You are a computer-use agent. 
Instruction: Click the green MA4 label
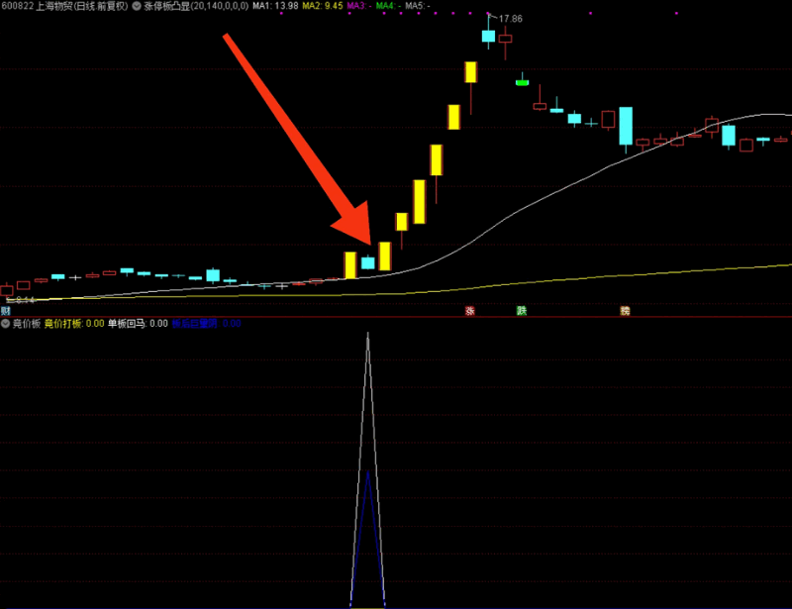pyautogui.click(x=388, y=6)
